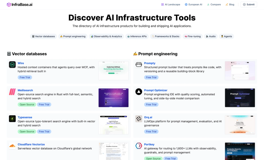The width and height of the screenshot is (264, 160).
Task: Click Free Trial badge under Portkey
Action: (171, 158)
